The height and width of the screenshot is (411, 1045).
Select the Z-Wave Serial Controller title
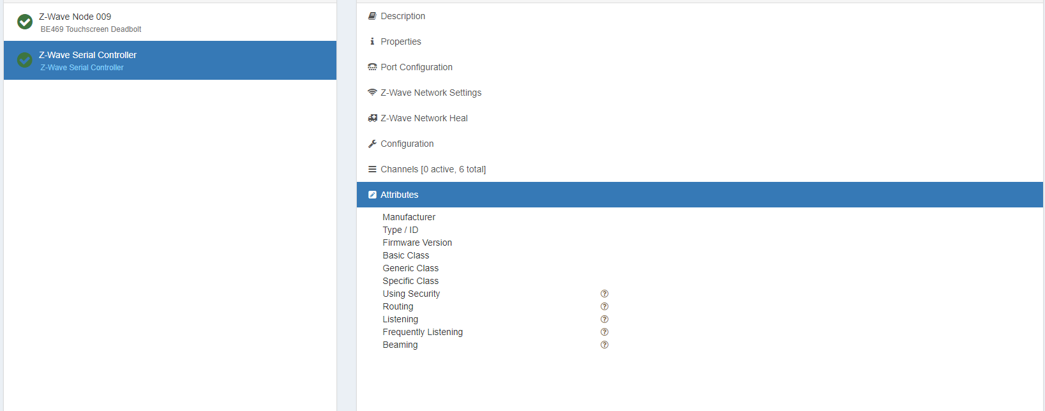87,55
